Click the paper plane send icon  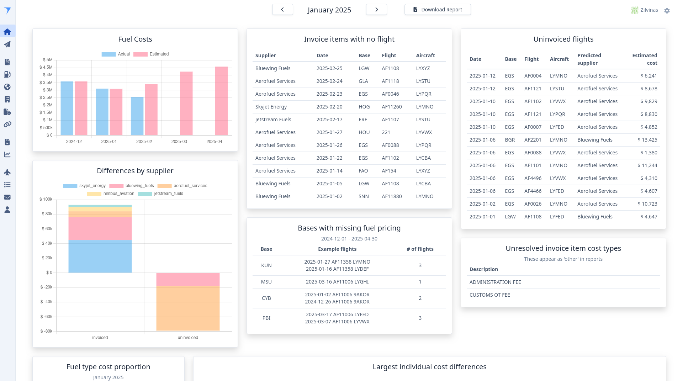[7, 44]
